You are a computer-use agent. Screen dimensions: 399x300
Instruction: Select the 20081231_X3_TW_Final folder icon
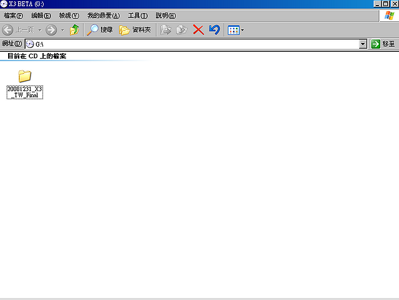point(25,76)
